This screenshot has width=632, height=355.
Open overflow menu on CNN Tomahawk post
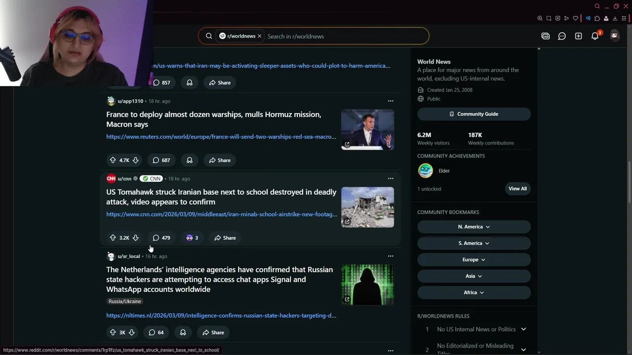click(x=391, y=178)
